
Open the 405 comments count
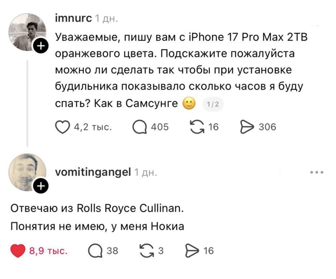tap(160, 127)
